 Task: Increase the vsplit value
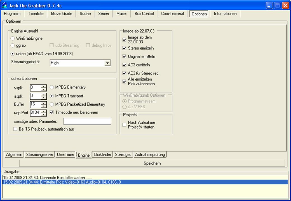44,86
